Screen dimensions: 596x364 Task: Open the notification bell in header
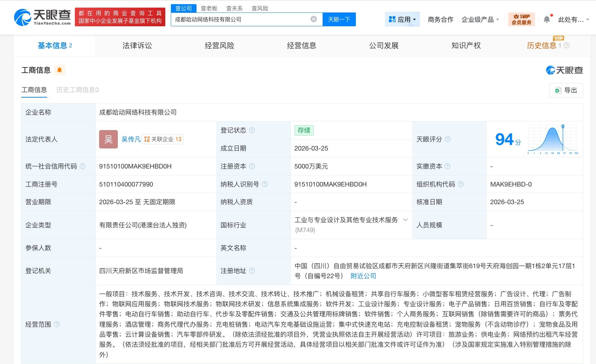546,19
